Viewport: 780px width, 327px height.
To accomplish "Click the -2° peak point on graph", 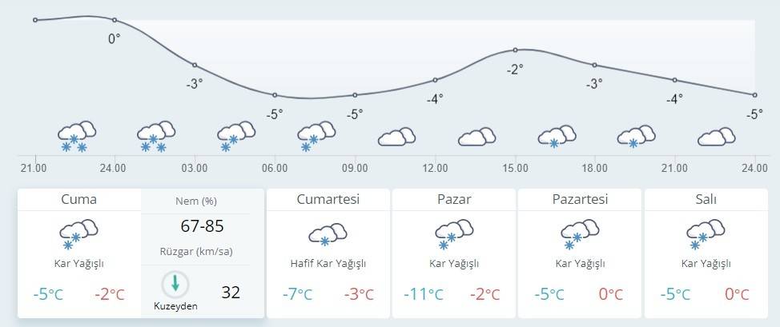I will 515,50.
